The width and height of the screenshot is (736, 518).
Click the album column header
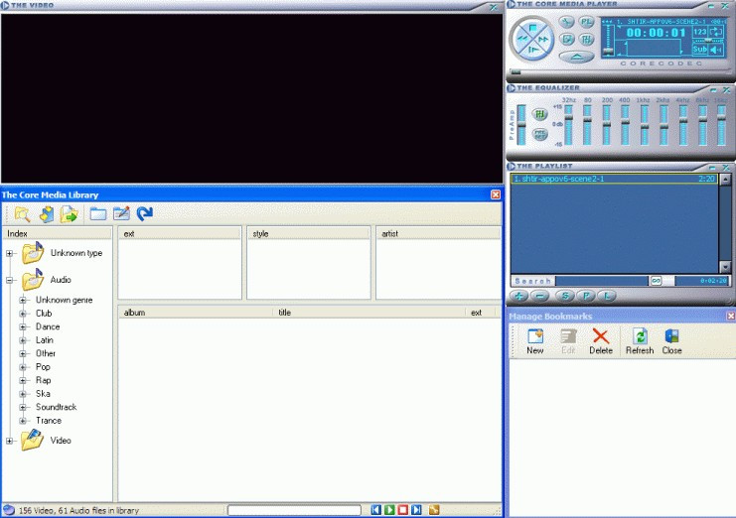point(196,313)
